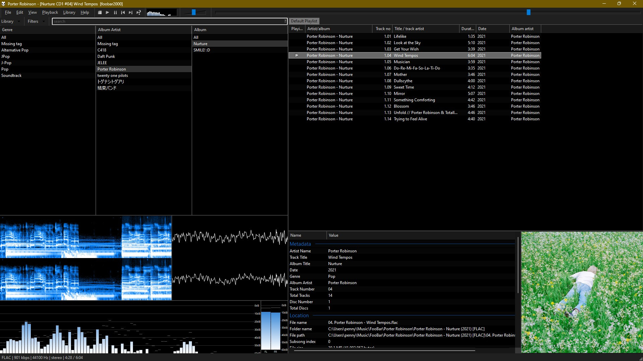643x361 pixels.
Task: Click the Play button in the toolbar
Action: click(108, 12)
